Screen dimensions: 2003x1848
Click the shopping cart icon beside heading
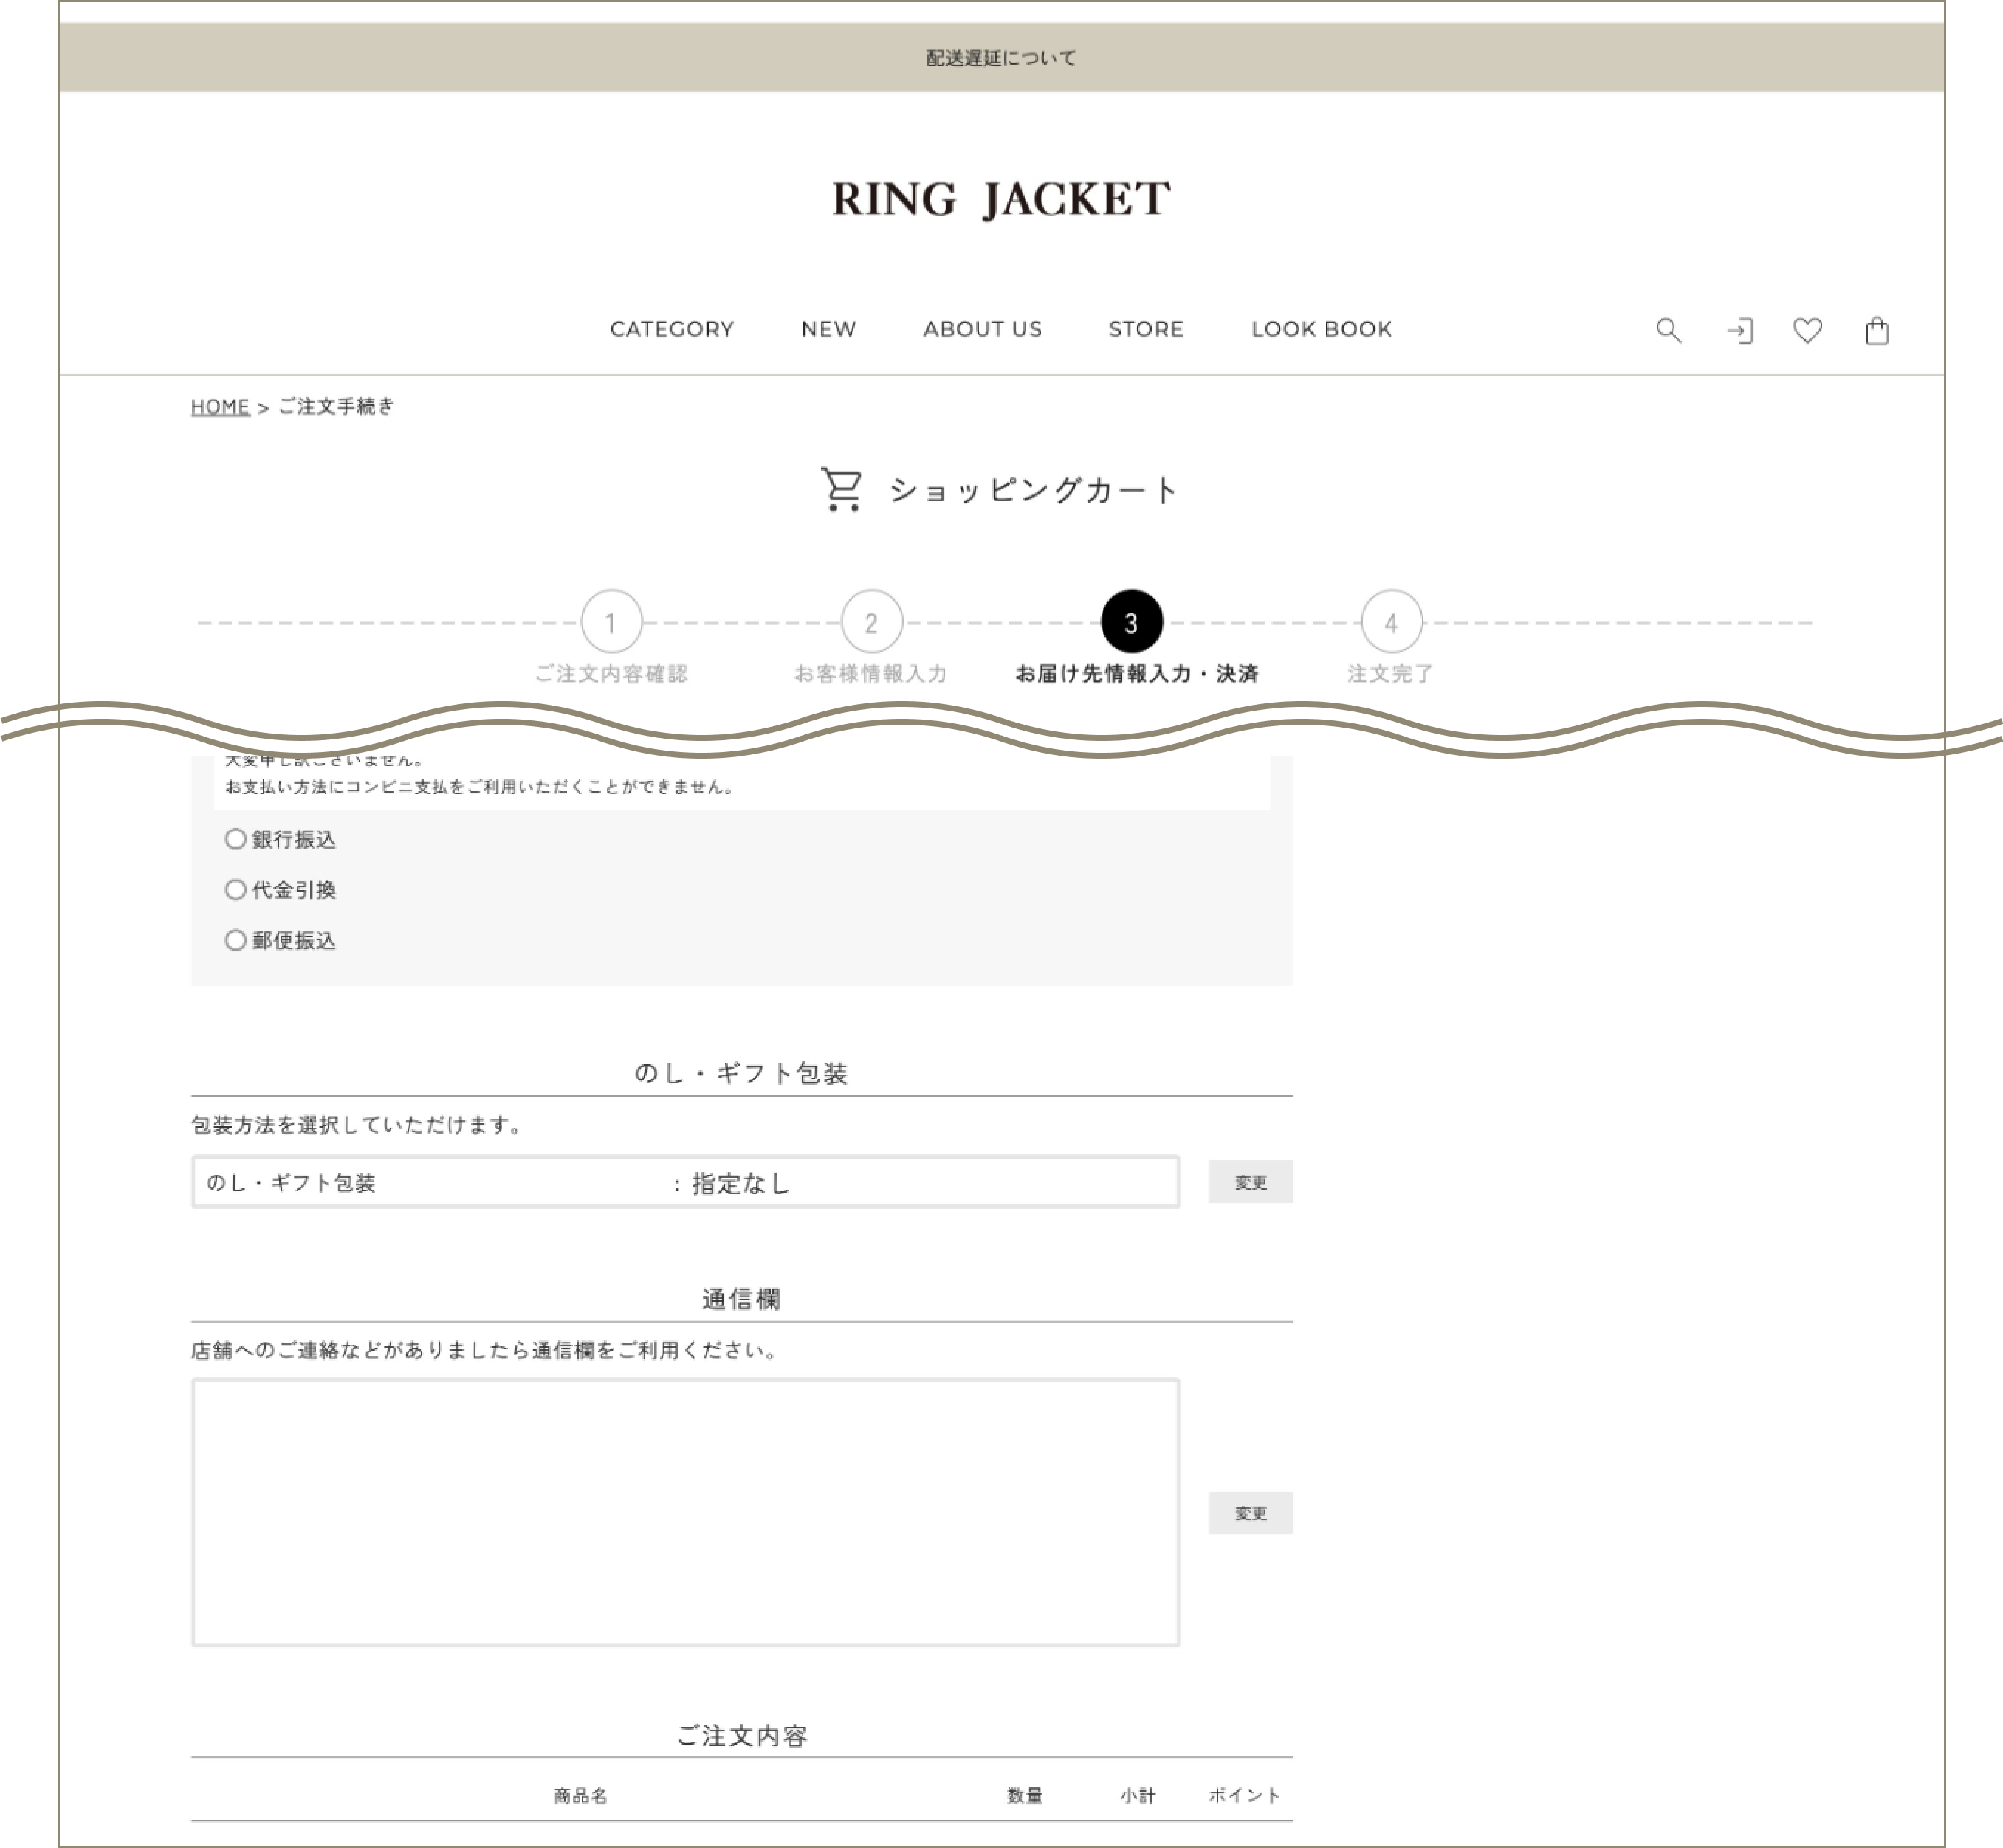tap(842, 489)
